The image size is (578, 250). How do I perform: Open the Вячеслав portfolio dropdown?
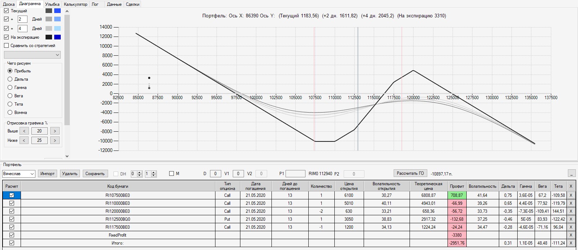click(x=19, y=174)
